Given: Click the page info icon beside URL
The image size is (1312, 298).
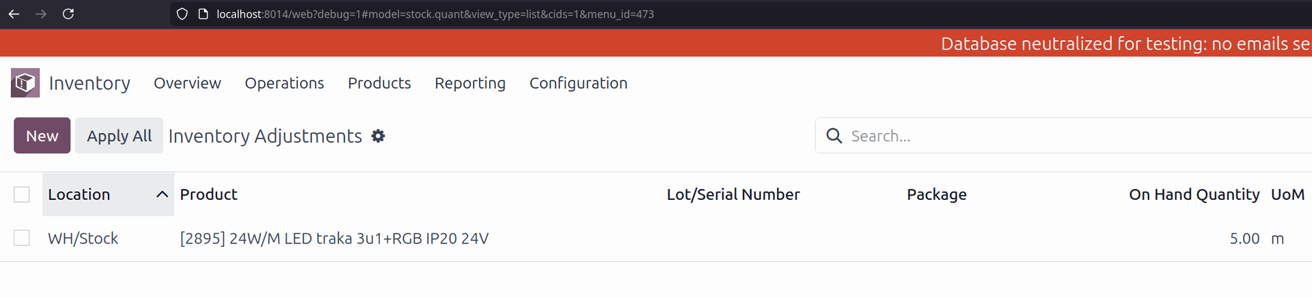Looking at the screenshot, I should (x=203, y=14).
